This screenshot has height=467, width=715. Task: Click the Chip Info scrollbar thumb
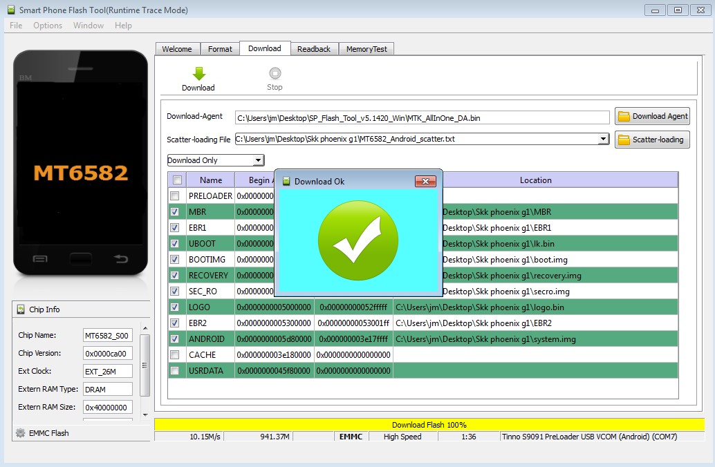click(x=145, y=365)
